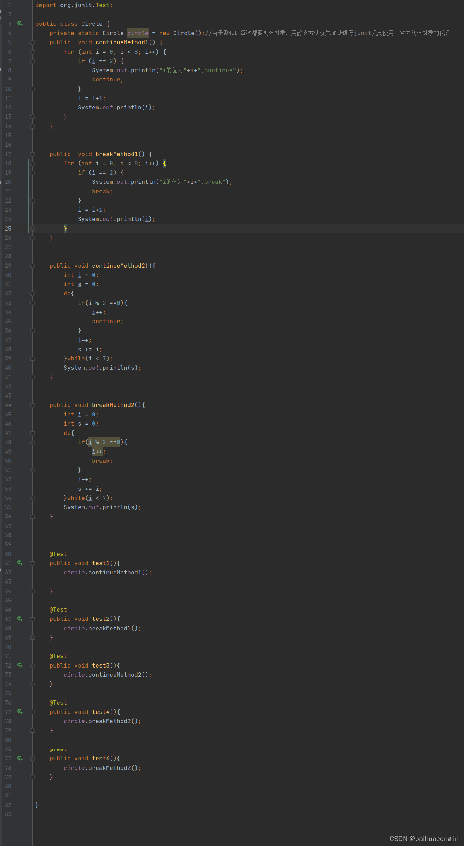The width and height of the screenshot is (464, 846).
Task: Collapse test3 method via fold marker
Action: (x=33, y=665)
